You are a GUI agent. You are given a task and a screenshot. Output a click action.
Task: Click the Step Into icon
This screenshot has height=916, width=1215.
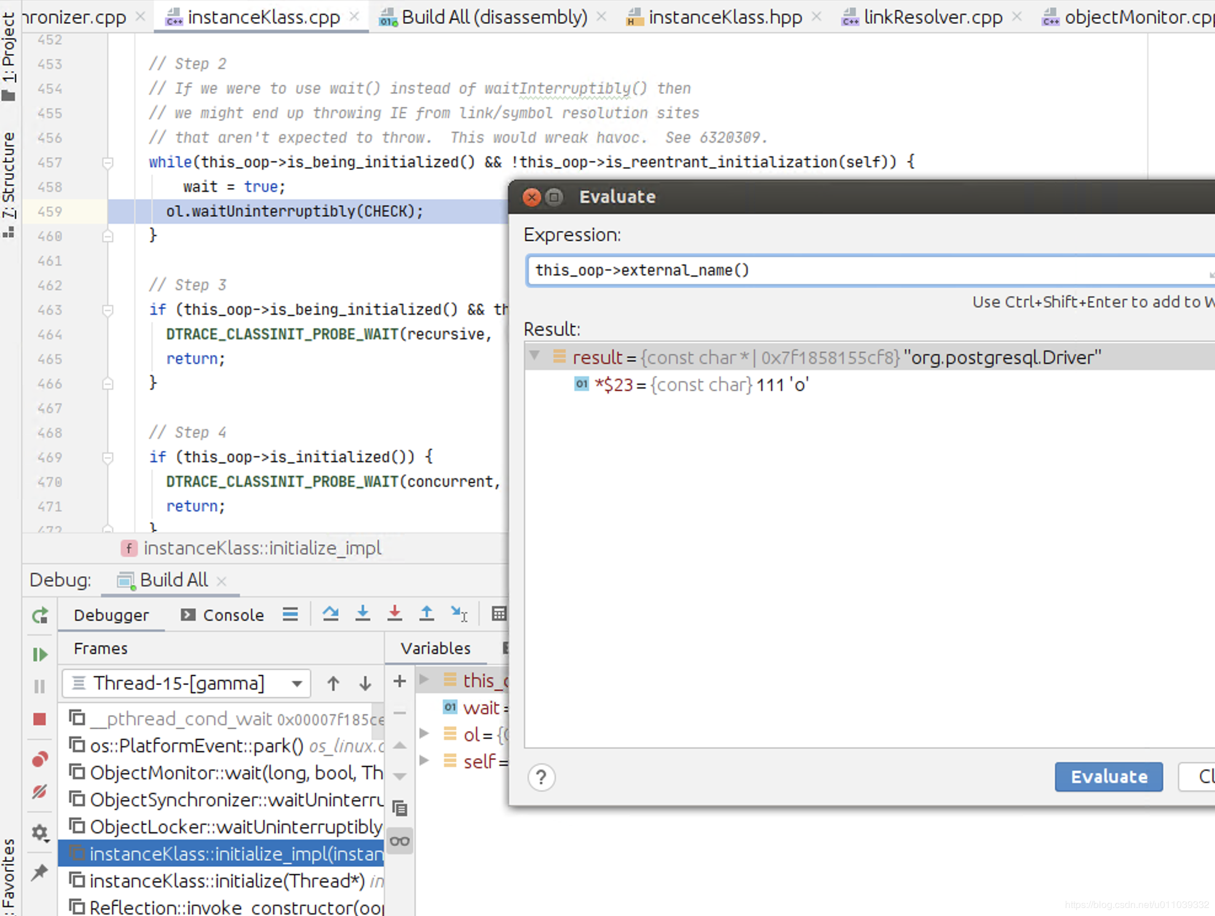click(x=363, y=614)
